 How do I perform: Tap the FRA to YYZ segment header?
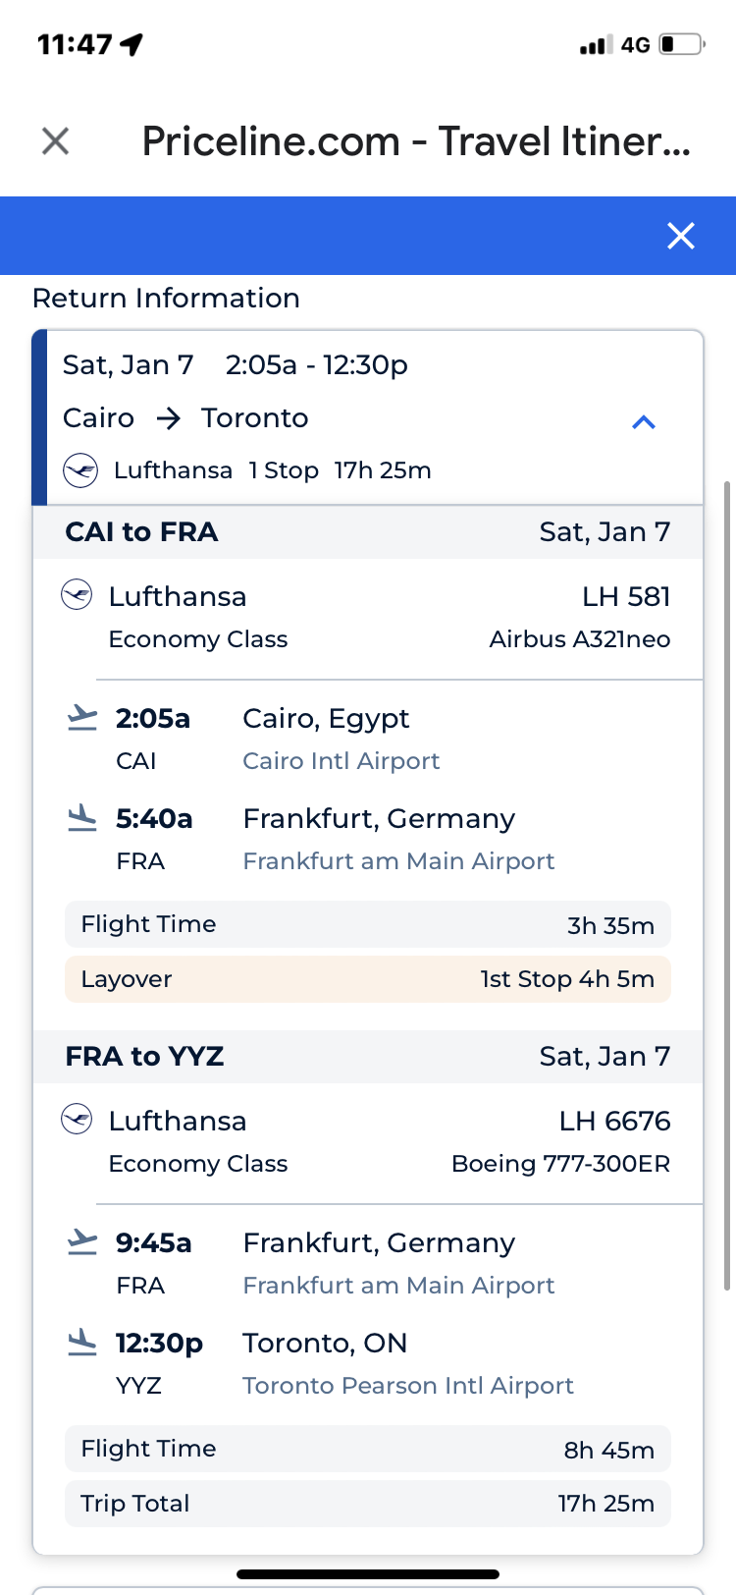[368, 1057]
